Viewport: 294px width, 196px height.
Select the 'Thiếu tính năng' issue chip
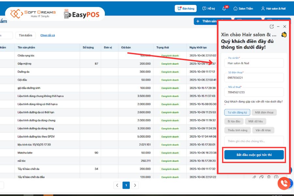237,130
